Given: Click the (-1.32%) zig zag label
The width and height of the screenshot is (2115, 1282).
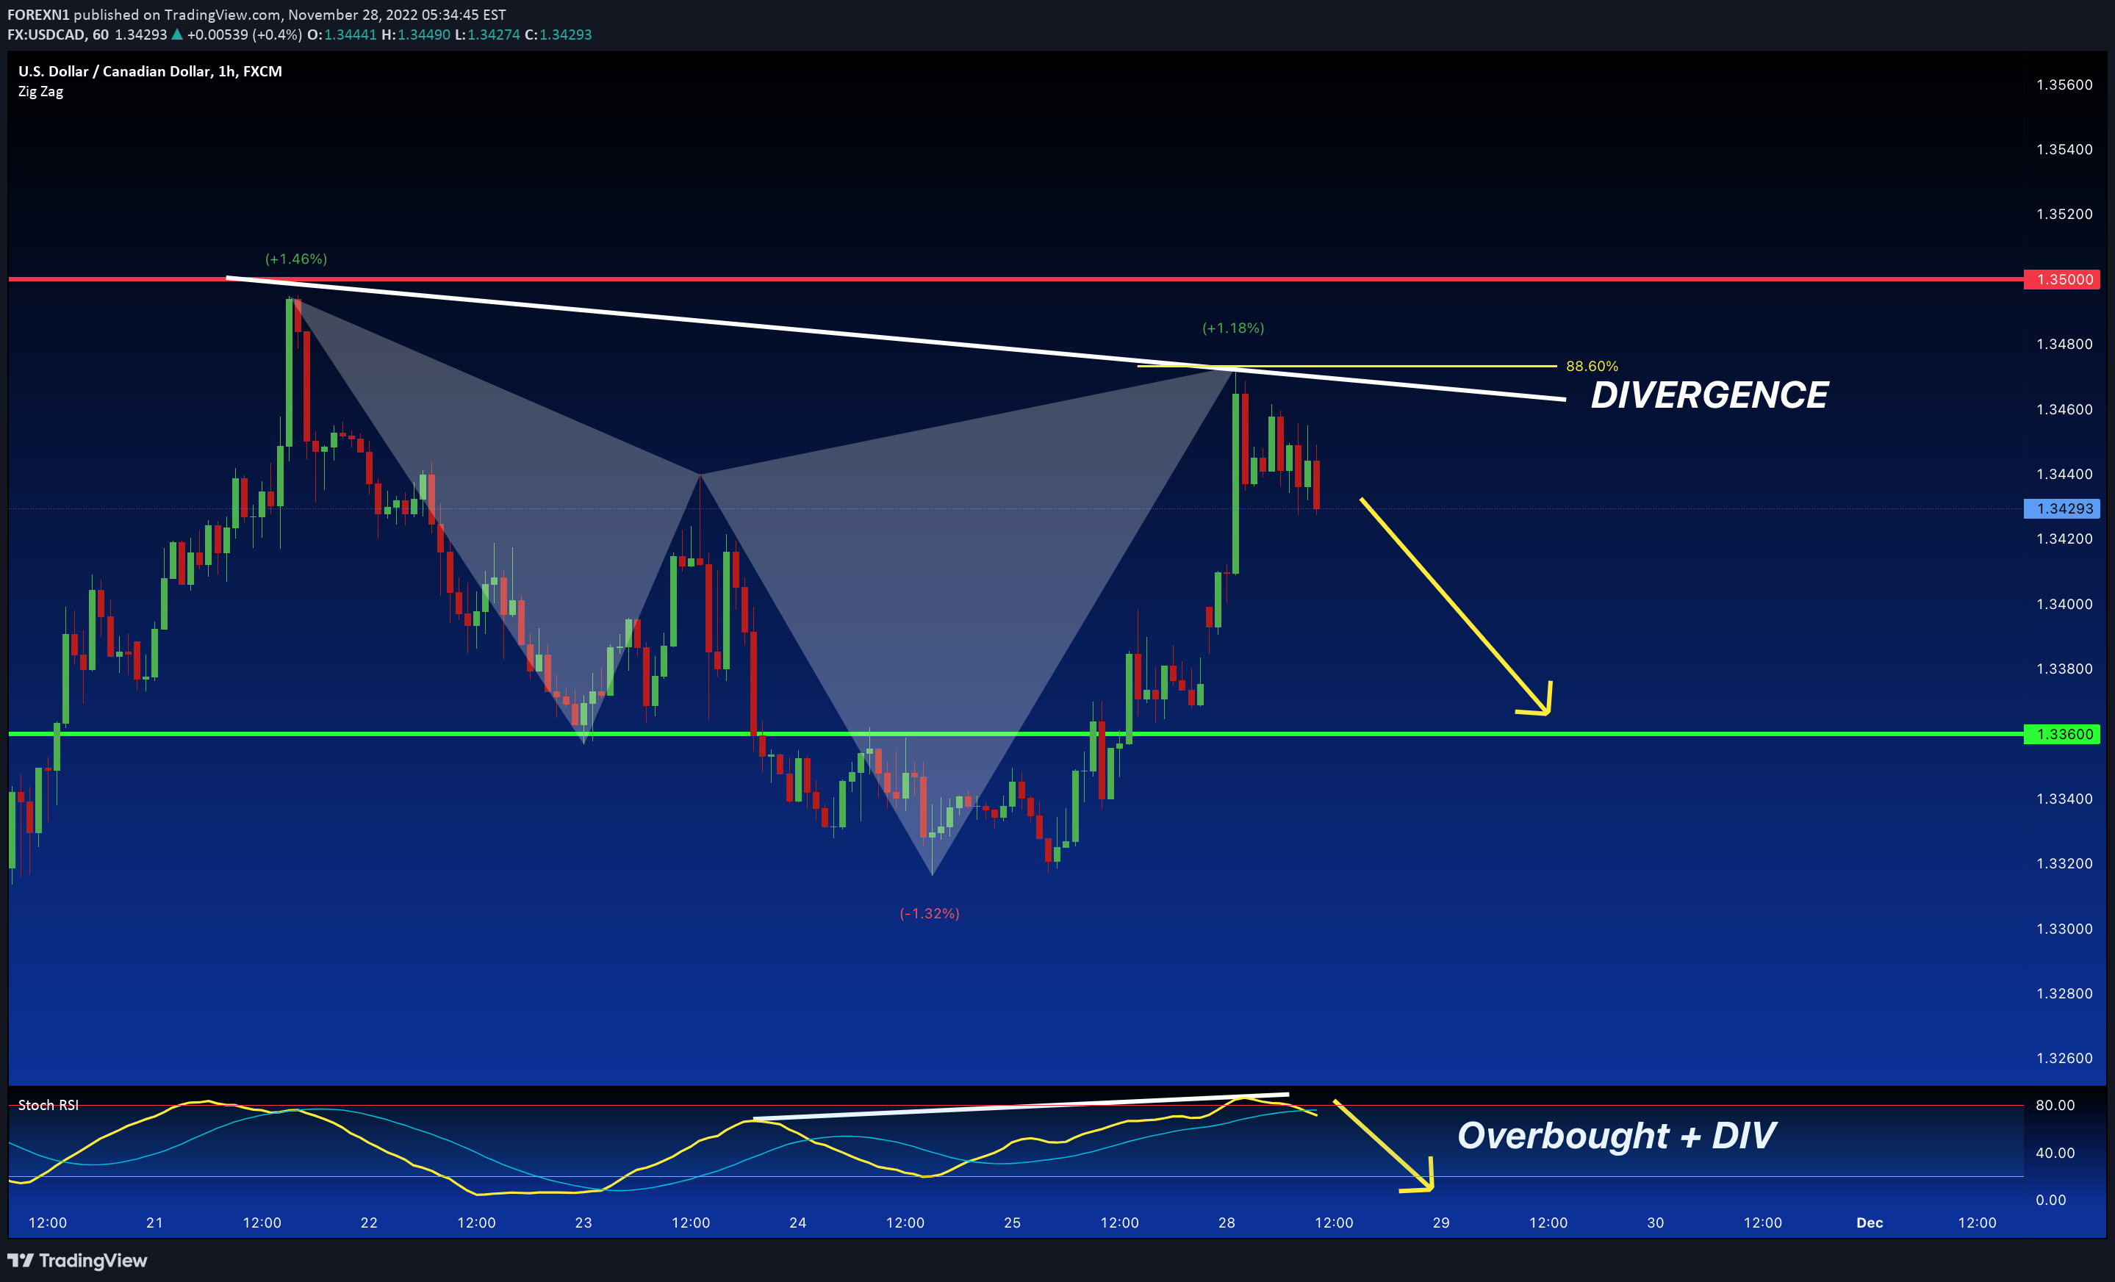Looking at the screenshot, I should coord(930,913).
